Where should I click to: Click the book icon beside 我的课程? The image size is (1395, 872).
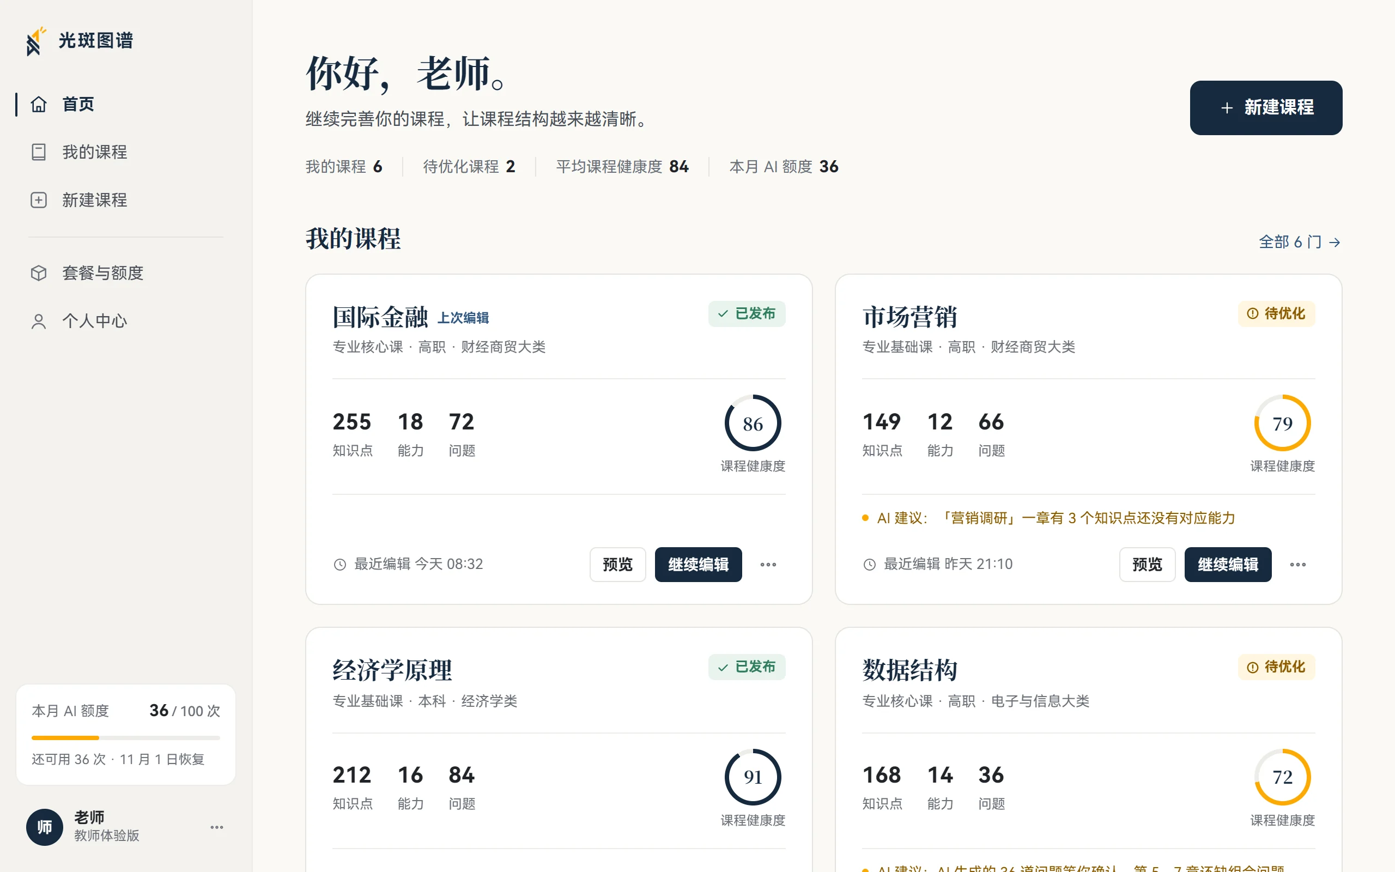[39, 152]
